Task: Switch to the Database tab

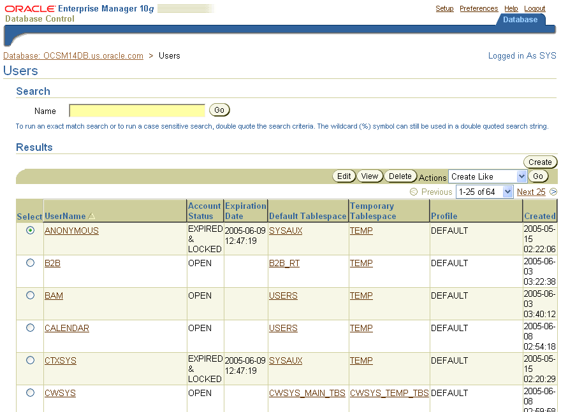Action: [520, 20]
